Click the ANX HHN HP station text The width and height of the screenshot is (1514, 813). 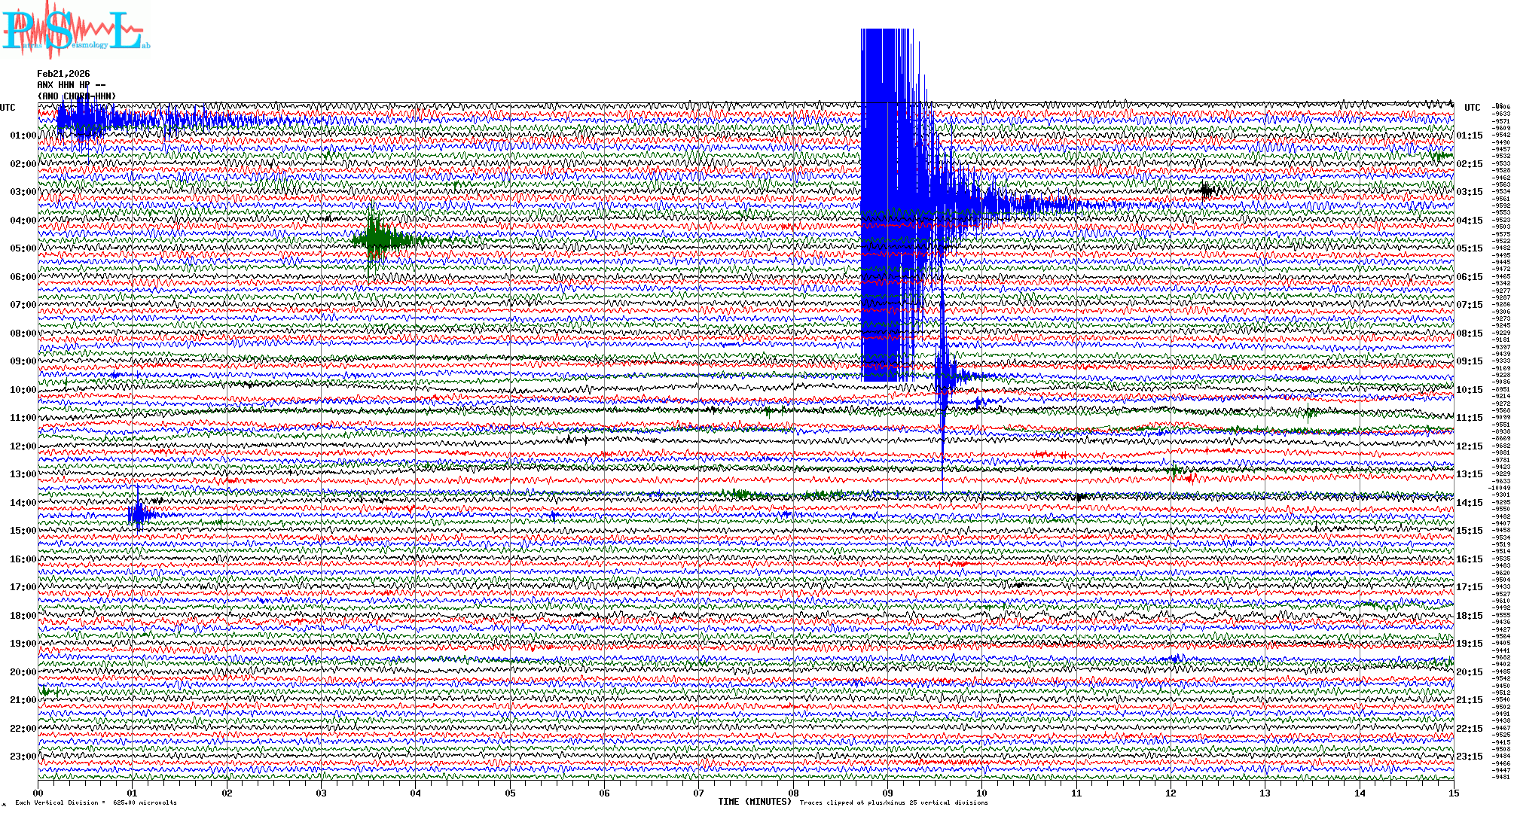point(63,85)
